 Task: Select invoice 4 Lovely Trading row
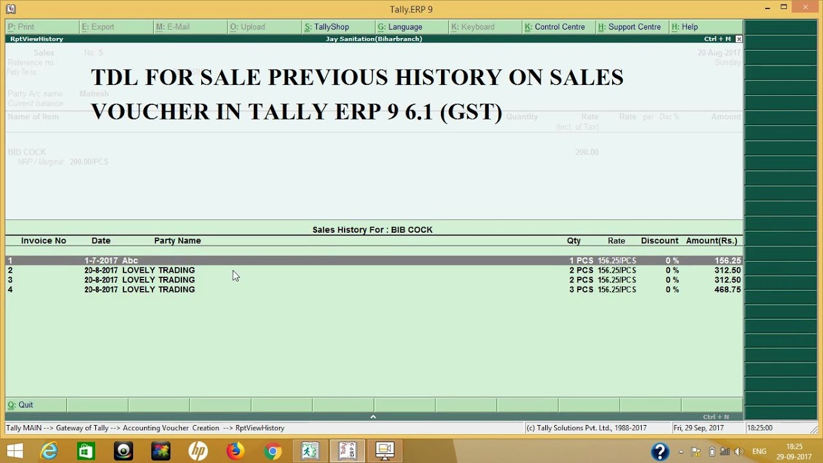coord(374,289)
